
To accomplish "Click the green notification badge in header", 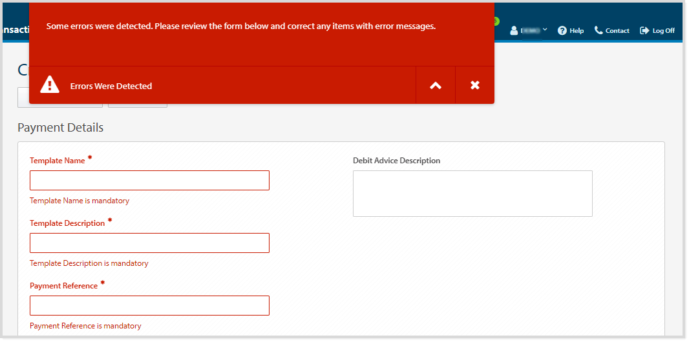I will click(496, 21).
